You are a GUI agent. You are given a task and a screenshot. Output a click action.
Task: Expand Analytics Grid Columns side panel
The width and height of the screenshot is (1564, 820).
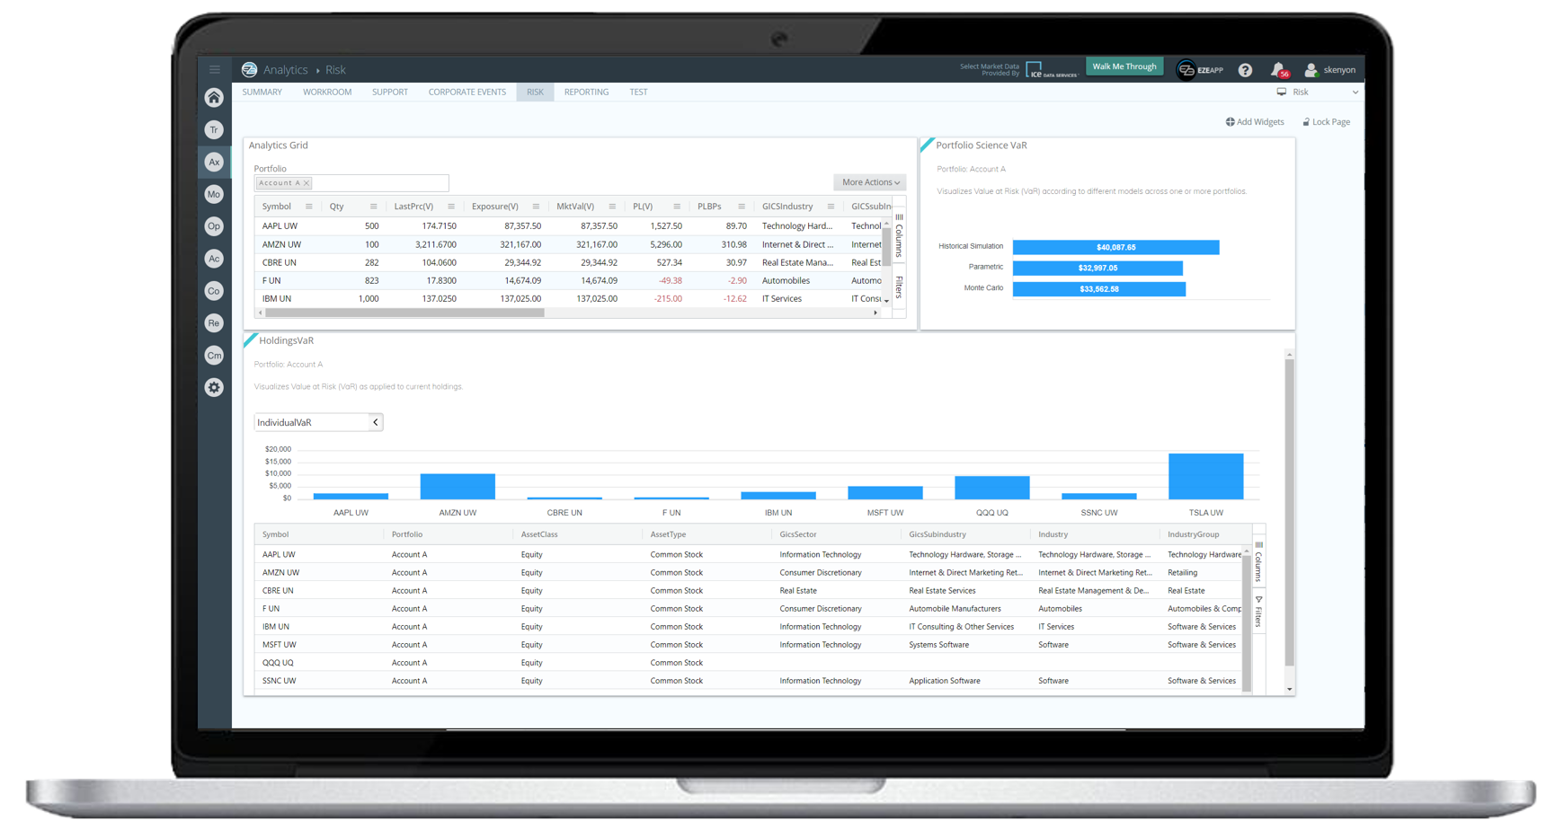tap(899, 236)
